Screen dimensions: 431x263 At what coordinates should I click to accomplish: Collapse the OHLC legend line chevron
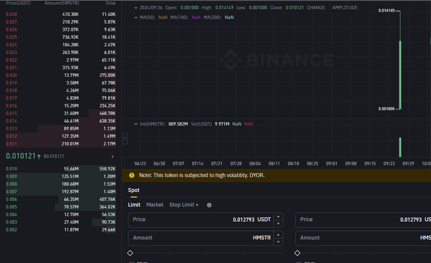(x=136, y=8)
